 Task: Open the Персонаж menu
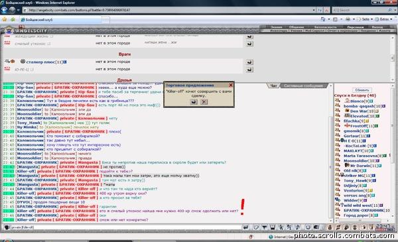(355, 27)
